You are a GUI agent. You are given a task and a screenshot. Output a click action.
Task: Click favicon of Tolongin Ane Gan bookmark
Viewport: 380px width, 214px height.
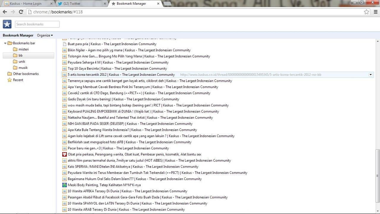point(64,56)
